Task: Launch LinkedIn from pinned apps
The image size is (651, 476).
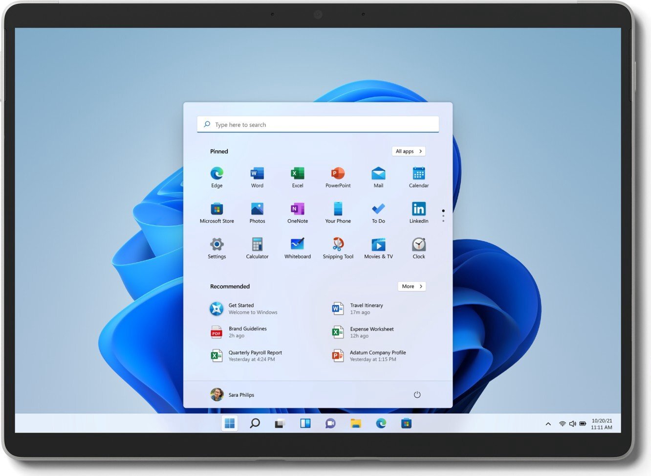Action: coord(419,213)
